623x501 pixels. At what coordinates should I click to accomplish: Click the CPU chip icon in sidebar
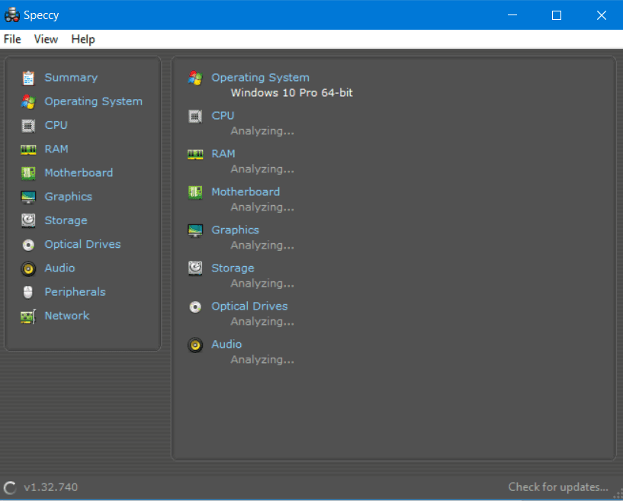tap(28, 125)
